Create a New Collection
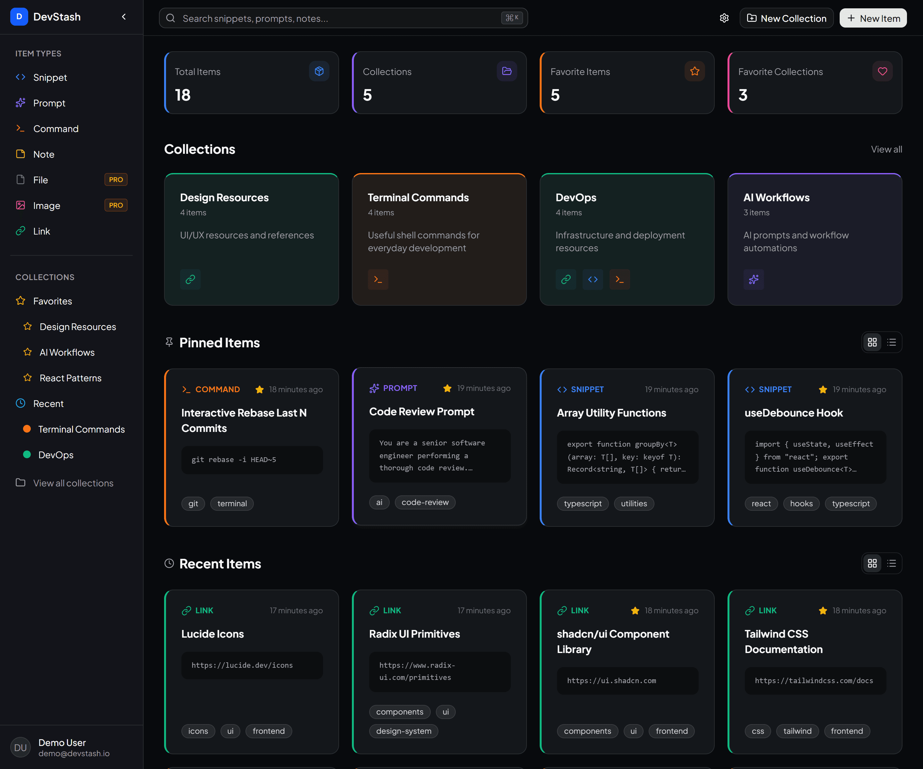 (786, 18)
